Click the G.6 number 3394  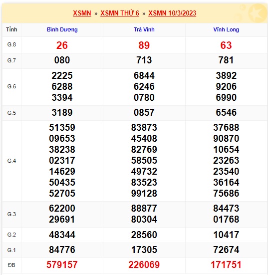click(x=62, y=97)
